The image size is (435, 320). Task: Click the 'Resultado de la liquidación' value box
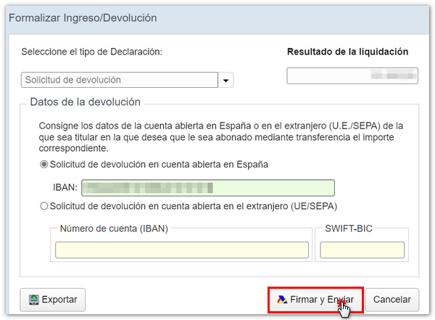[352, 75]
